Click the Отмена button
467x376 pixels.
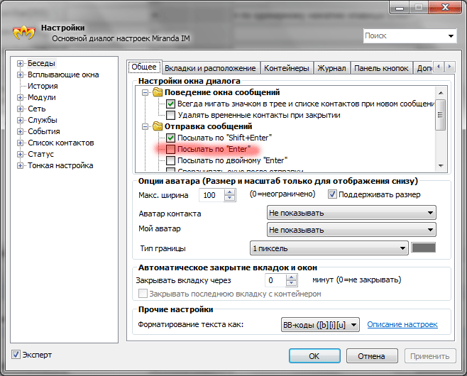tap(372, 356)
